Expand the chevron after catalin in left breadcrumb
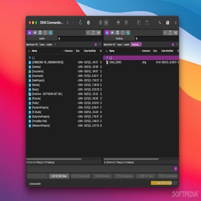201x201 pixels. [x=55, y=44]
